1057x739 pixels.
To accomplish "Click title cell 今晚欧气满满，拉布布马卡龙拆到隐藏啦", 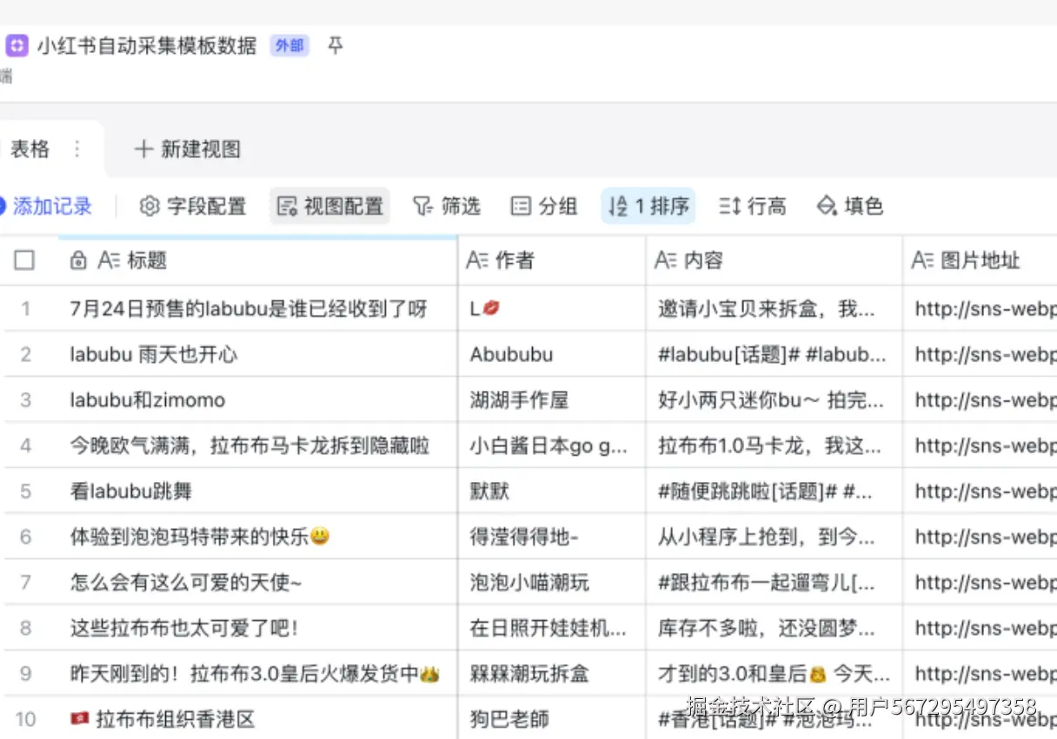I will pos(256,445).
